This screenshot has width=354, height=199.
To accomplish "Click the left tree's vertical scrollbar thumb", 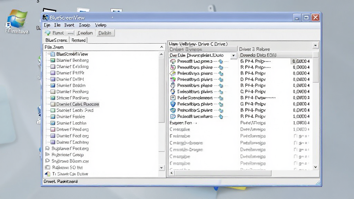I will tap(162, 90).
